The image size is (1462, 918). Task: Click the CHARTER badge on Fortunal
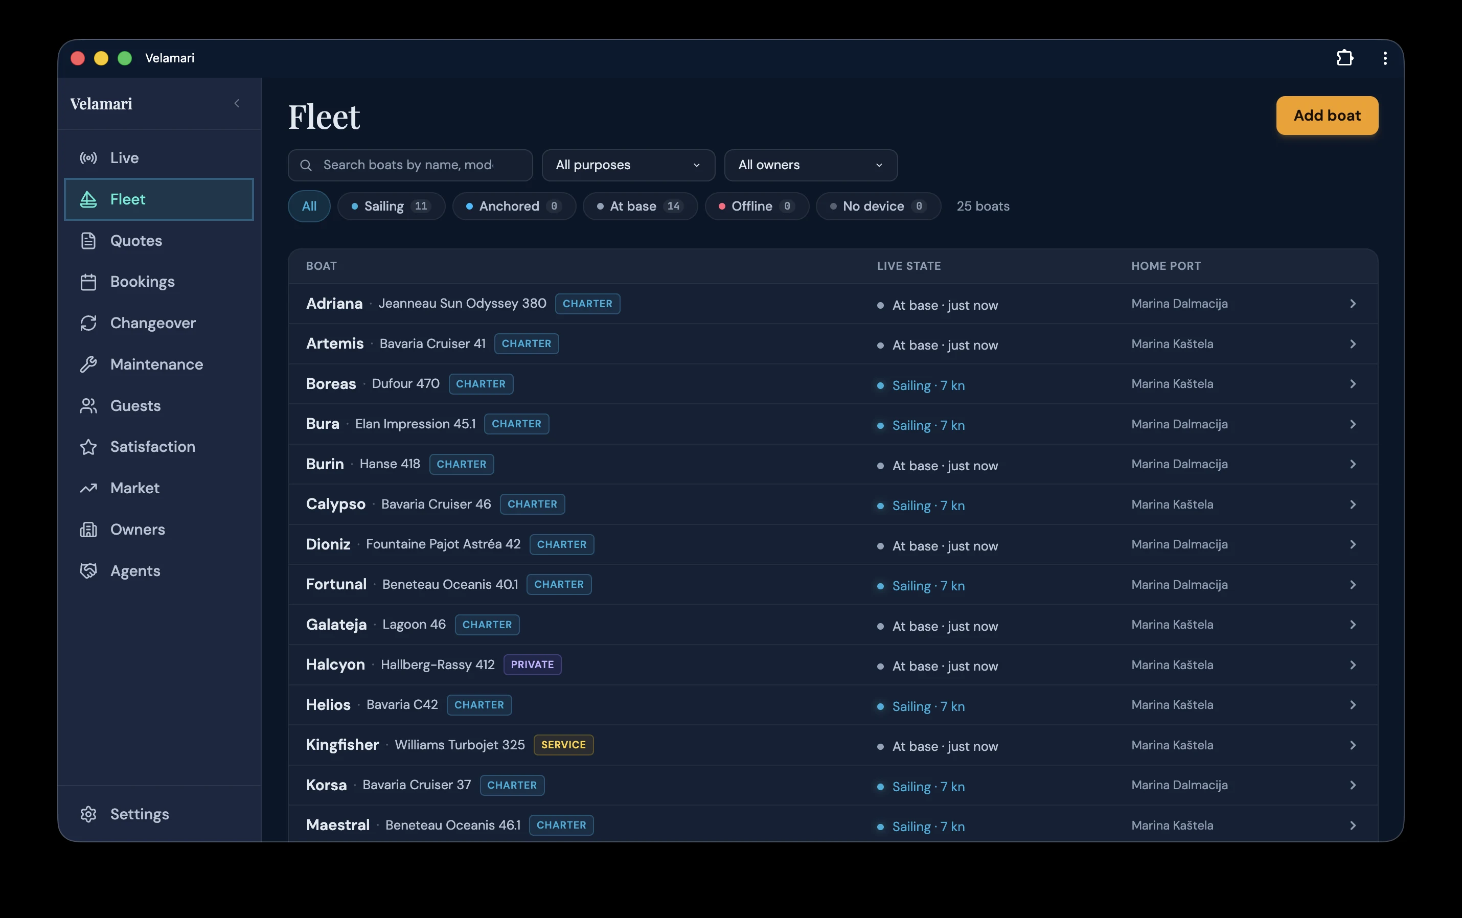coord(559,585)
